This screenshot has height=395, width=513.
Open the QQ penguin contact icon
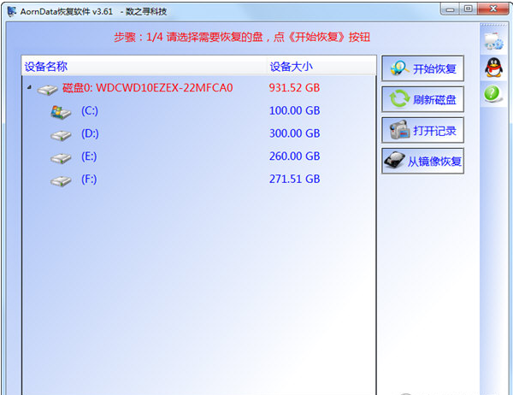point(493,68)
